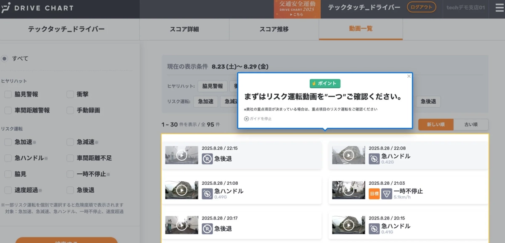Click the 急ハンドル steering icon on the 22:08 entry
The image size is (505, 243).
374,159
